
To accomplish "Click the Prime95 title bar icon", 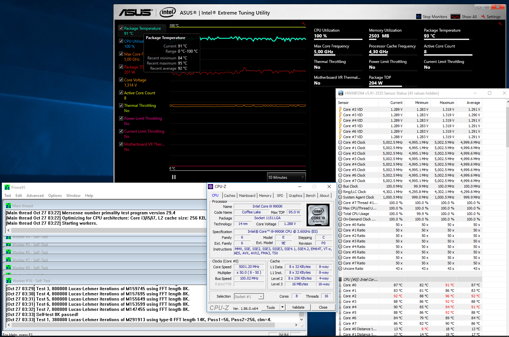I will coord(7,187).
